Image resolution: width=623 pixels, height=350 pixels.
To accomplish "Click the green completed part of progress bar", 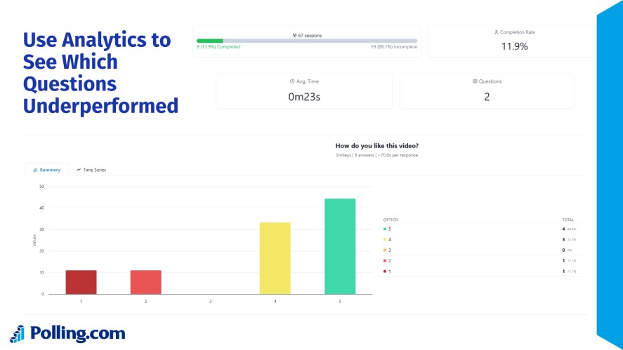I will point(210,41).
